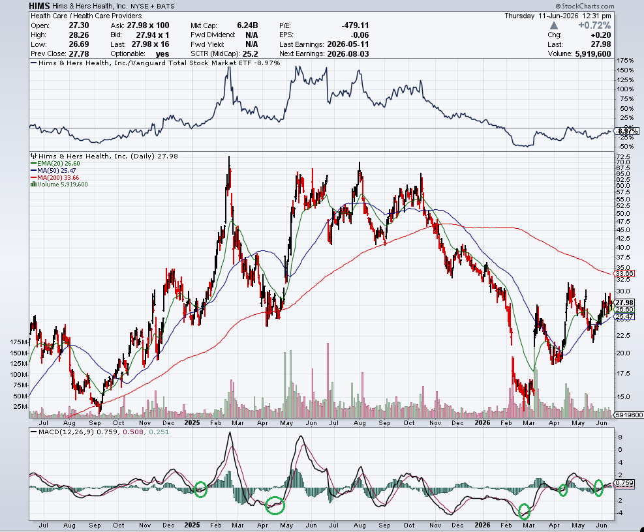
Task: Click the Ask quote '27.98 x 100'
Action: (x=148, y=25)
